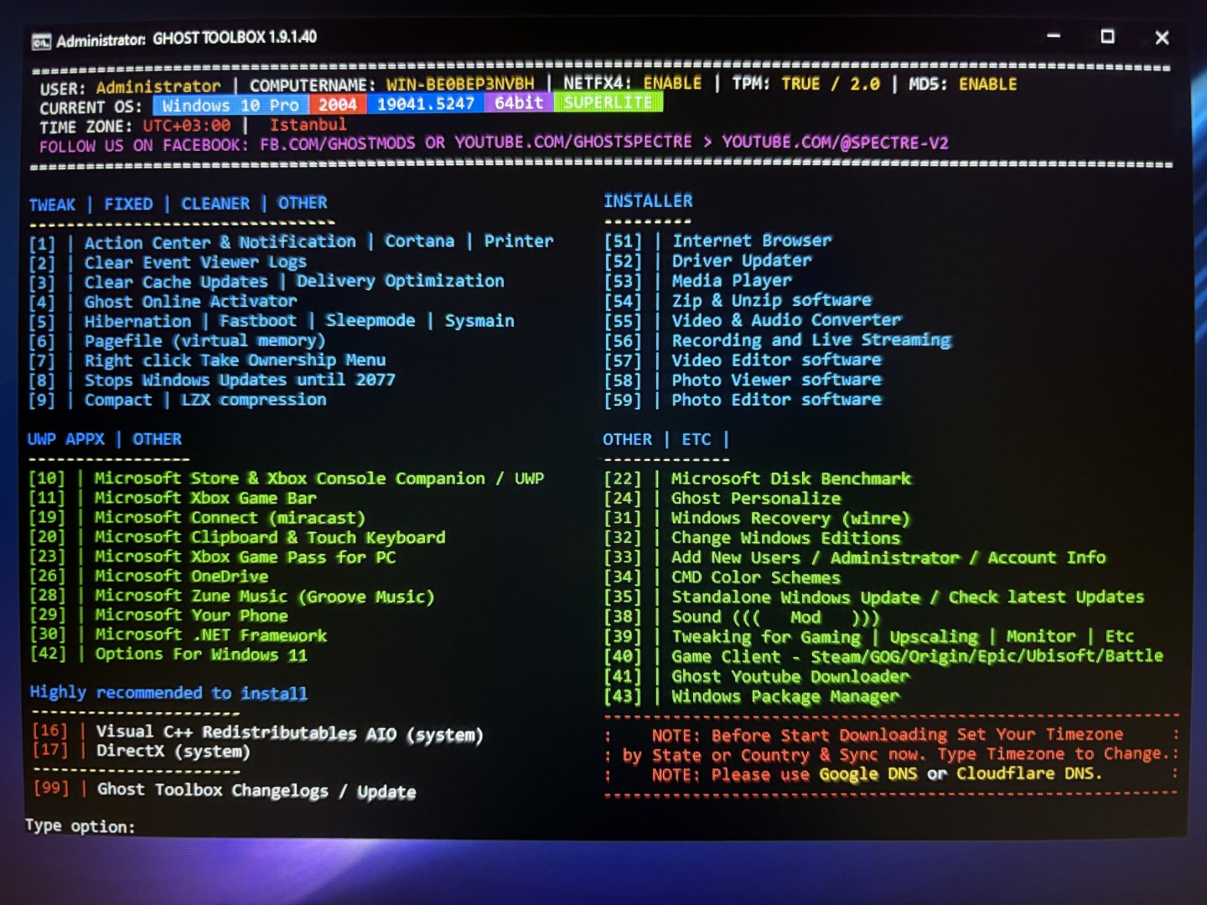Click 'Delivery Optimization' text
1207x905 pixels.
coord(401,281)
